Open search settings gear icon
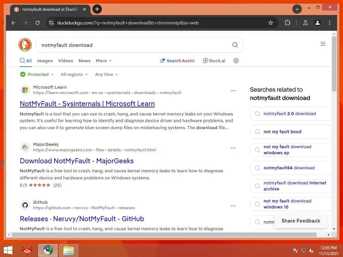 click(x=236, y=61)
